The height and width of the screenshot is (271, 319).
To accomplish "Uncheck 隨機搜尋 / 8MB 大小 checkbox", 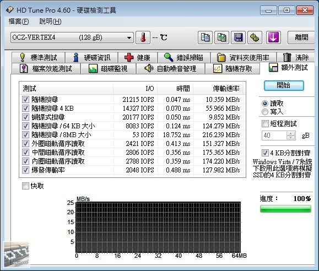I will (25, 135).
